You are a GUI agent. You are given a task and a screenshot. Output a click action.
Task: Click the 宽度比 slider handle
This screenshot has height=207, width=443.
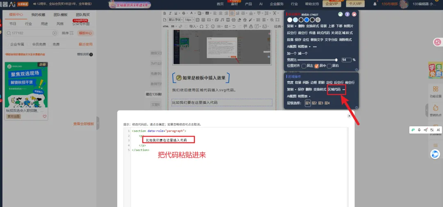tap(336, 60)
